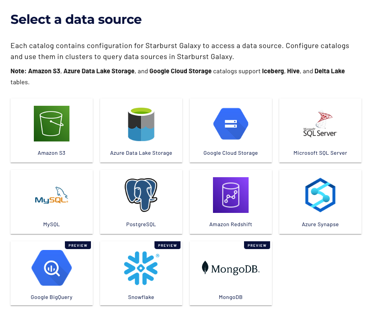Click the Amazon Redshift label text

click(x=231, y=224)
